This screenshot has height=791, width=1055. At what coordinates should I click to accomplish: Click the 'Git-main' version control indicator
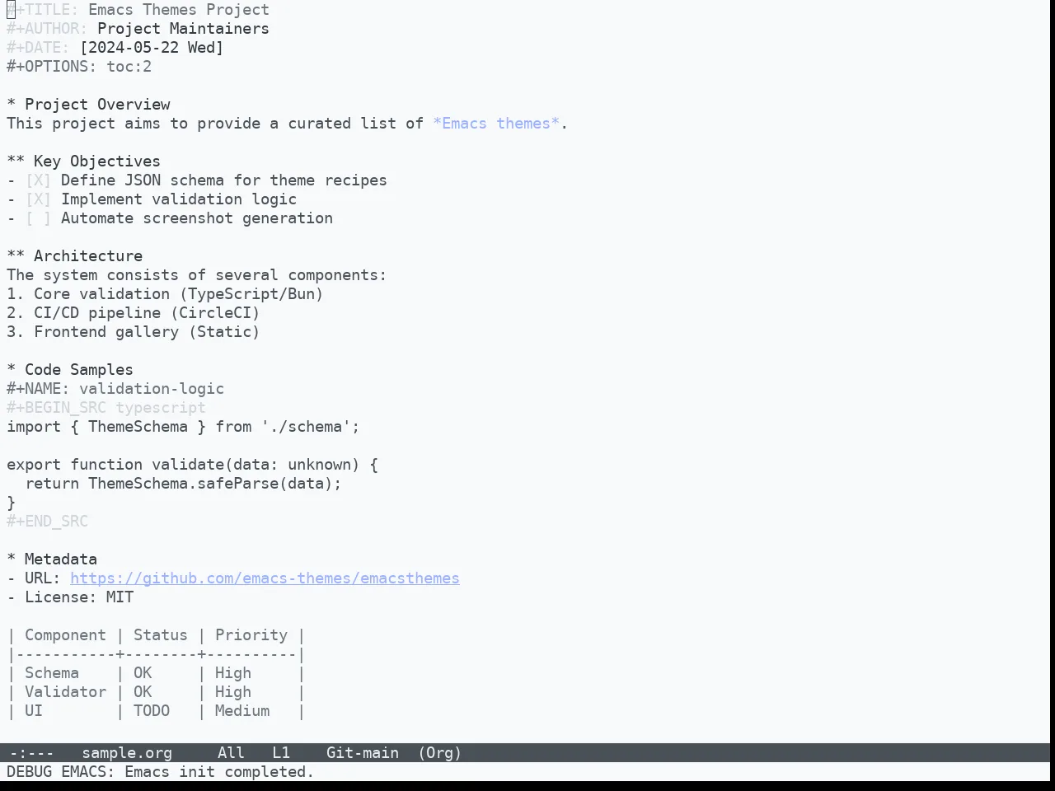(x=363, y=753)
